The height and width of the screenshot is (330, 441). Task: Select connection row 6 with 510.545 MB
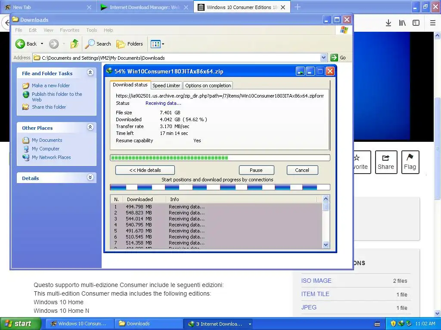point(216,237)
